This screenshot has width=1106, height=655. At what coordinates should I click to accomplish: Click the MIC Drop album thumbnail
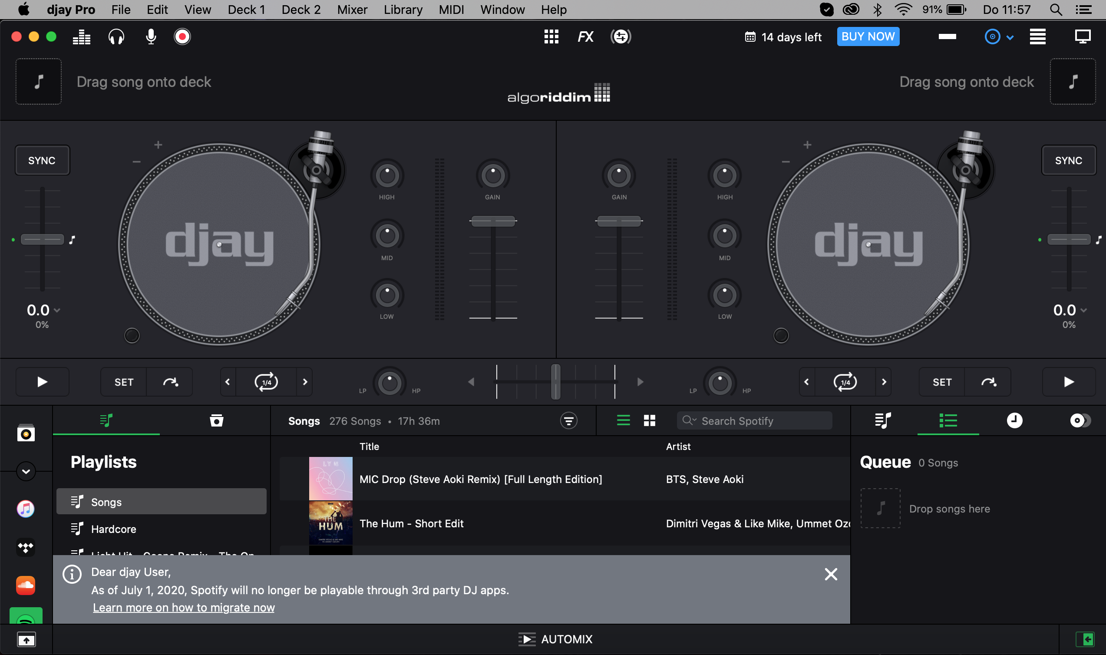pos(330,479)
